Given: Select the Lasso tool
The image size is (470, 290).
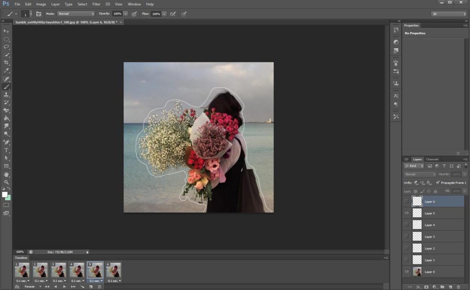Looking at the screenshot, I should [6, 47].
